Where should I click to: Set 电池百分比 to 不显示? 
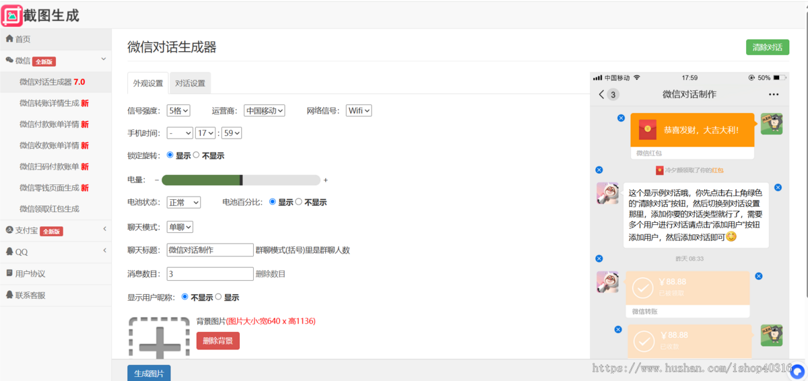pyautogui.click(x=298, y=201)
